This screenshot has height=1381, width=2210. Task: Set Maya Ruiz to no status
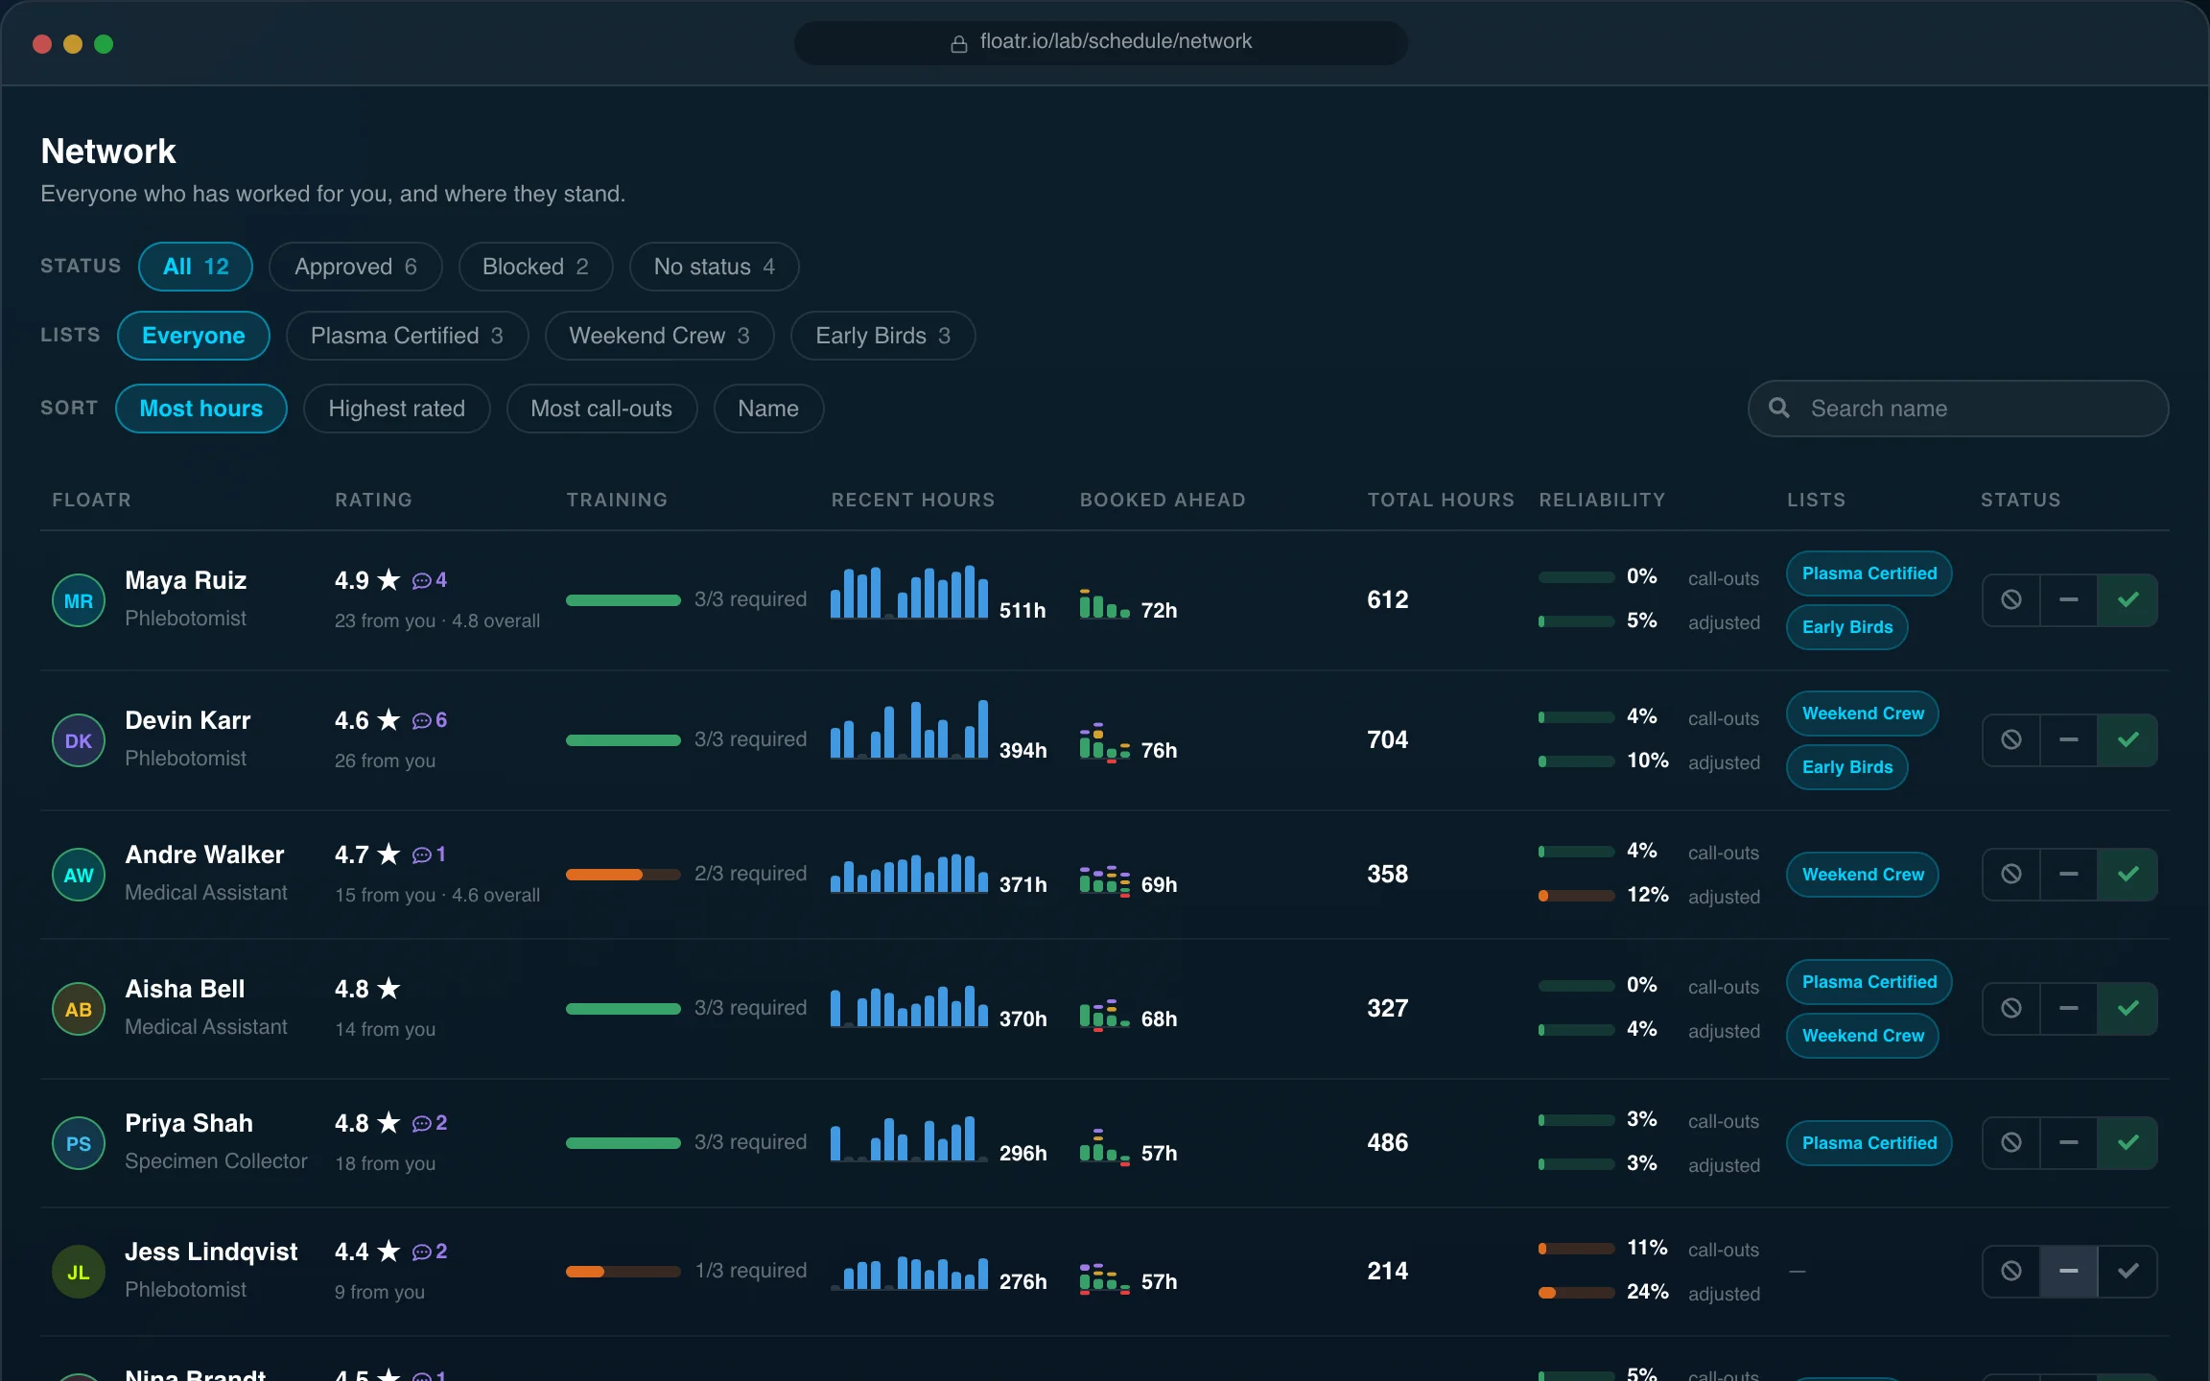(x=2069, y=599)
